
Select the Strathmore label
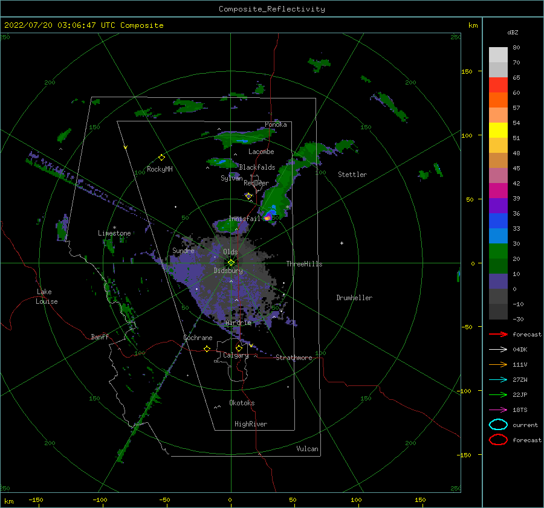pos(294,358)
